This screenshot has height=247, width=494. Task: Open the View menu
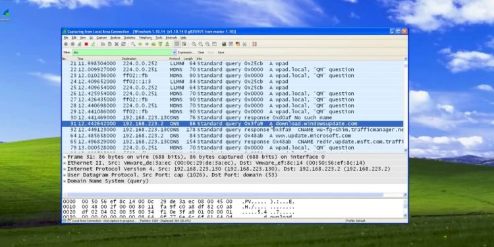(x=83, y=38)
